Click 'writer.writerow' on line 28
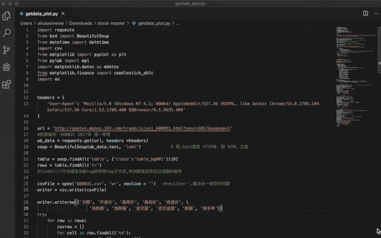 tap(56, 202)
